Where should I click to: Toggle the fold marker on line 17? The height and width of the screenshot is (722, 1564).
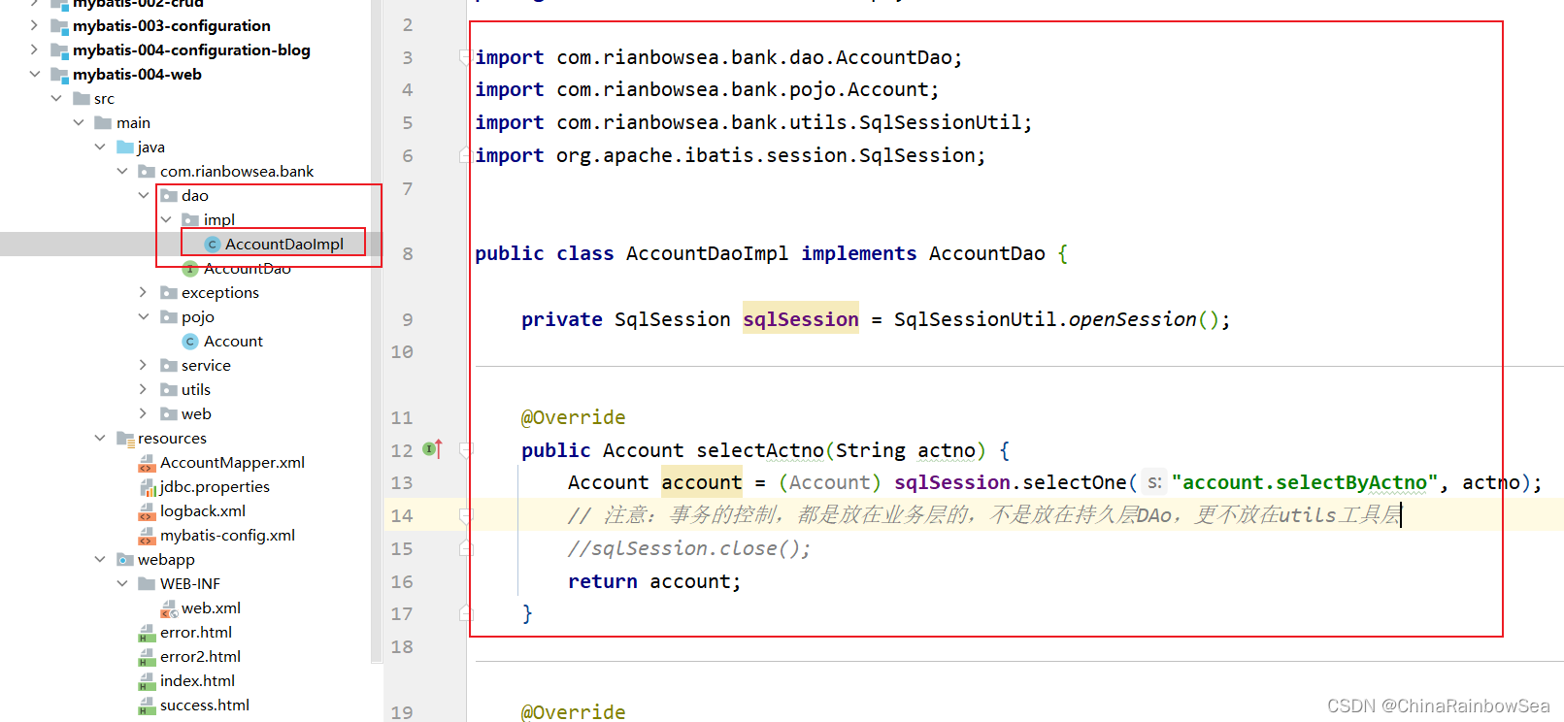point(466,613)
